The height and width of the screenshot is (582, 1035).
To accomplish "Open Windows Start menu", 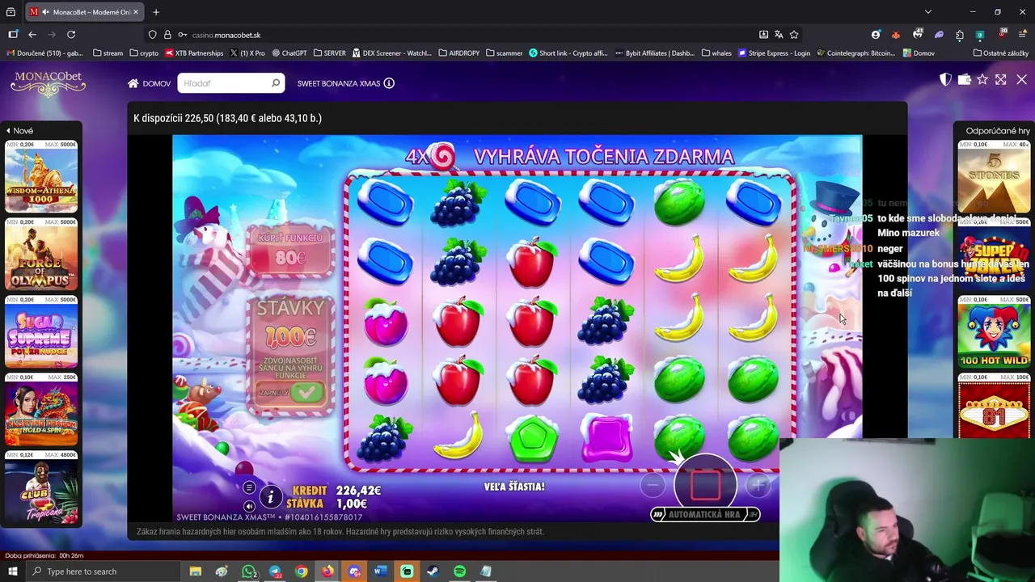I will (12, 571).
